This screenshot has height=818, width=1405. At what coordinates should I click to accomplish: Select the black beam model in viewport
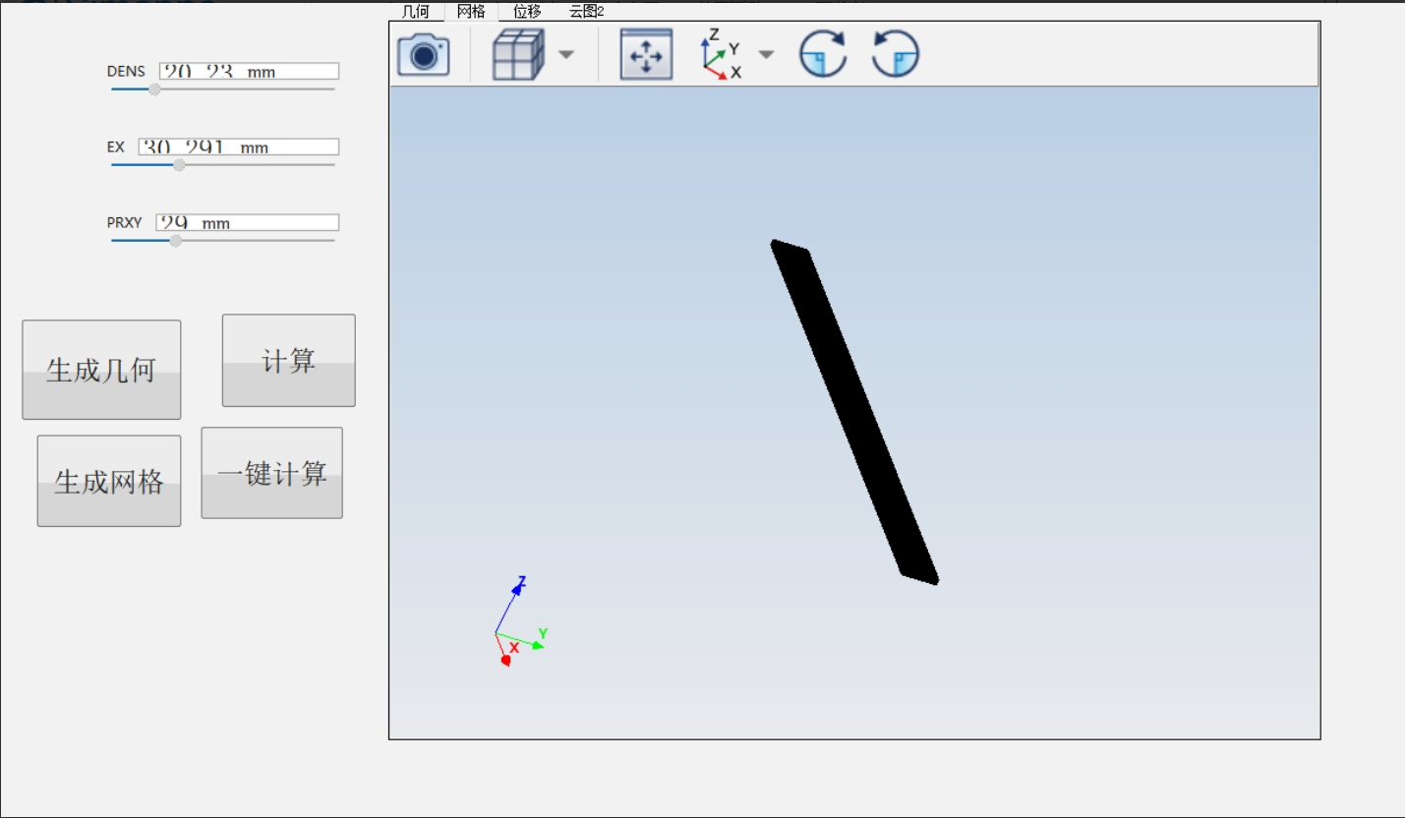[x=854, y=412]
